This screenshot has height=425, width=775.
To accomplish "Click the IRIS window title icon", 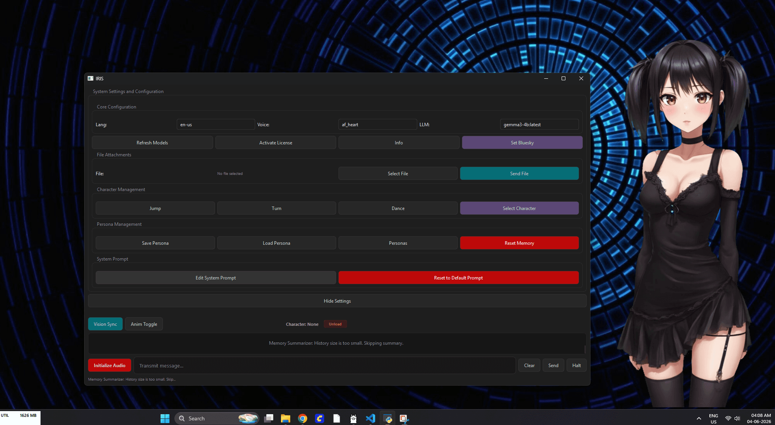I will 90,78.
